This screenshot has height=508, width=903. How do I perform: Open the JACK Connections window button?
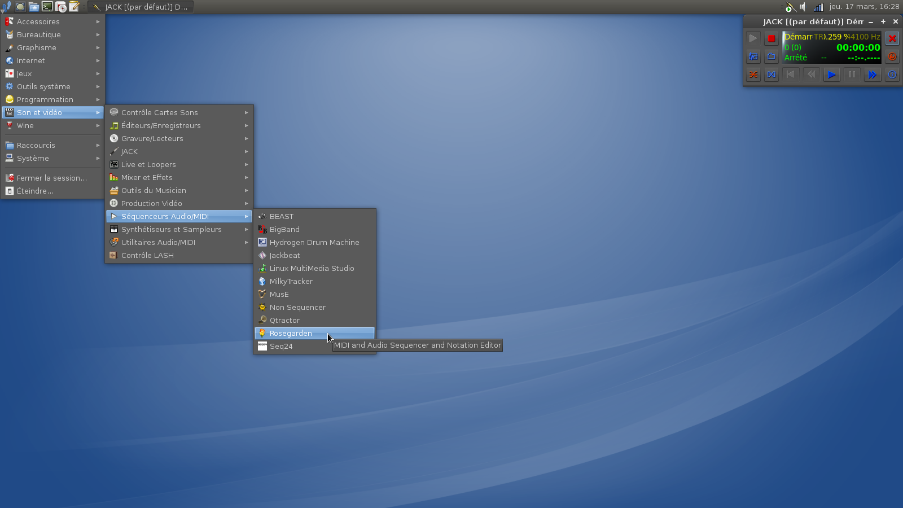(x=753, y=75)
